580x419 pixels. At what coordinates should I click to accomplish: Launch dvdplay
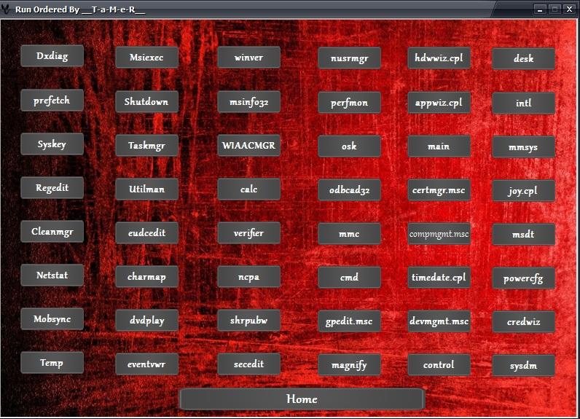click(x=147, y=320)
